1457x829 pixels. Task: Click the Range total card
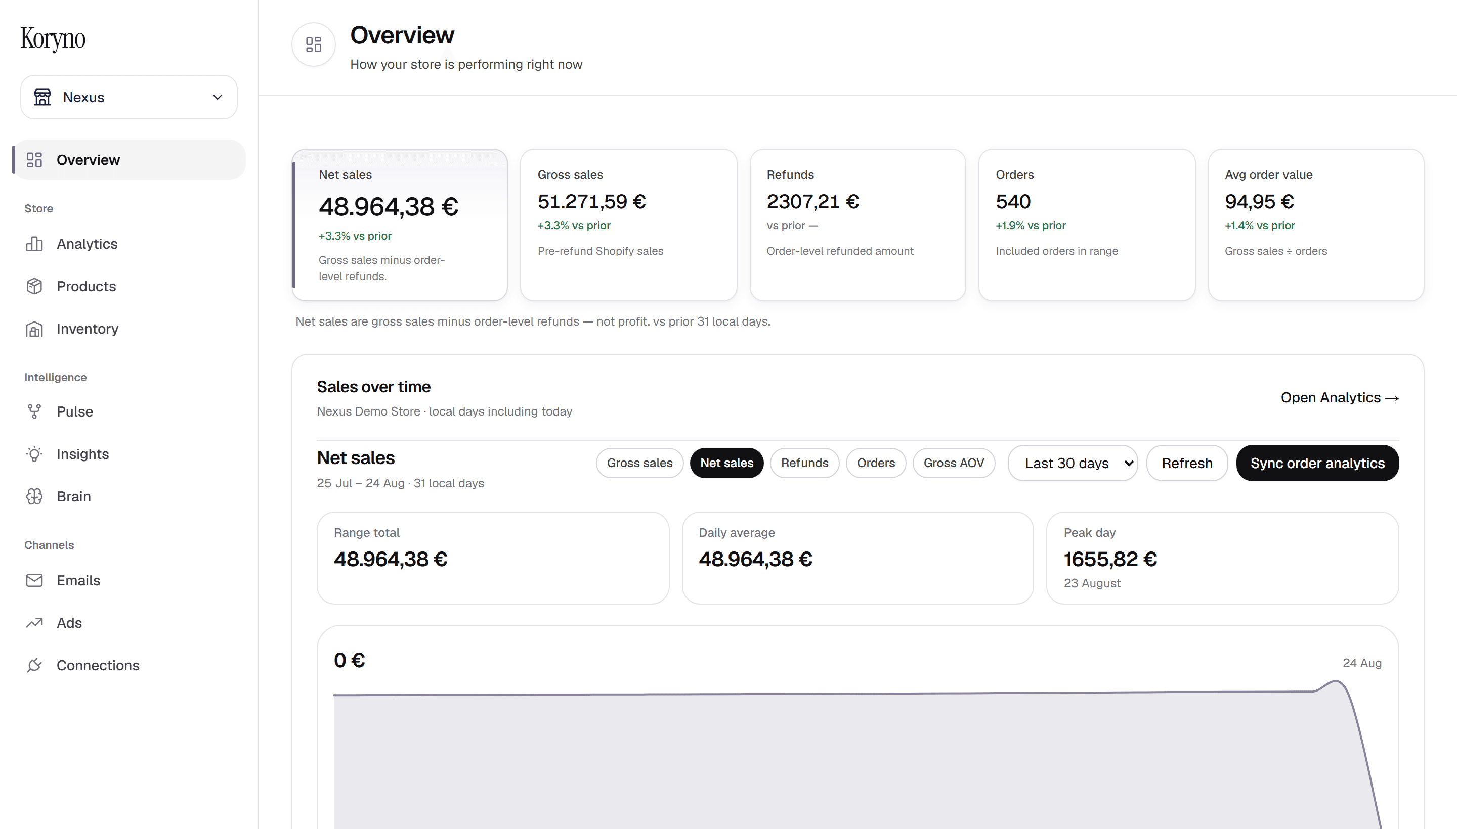pos(493,558)
